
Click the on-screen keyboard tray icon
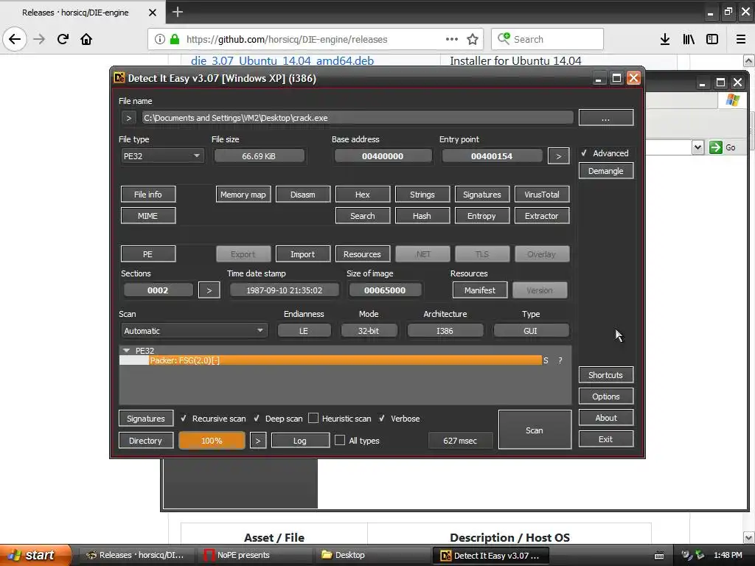(x=659, y=556)
